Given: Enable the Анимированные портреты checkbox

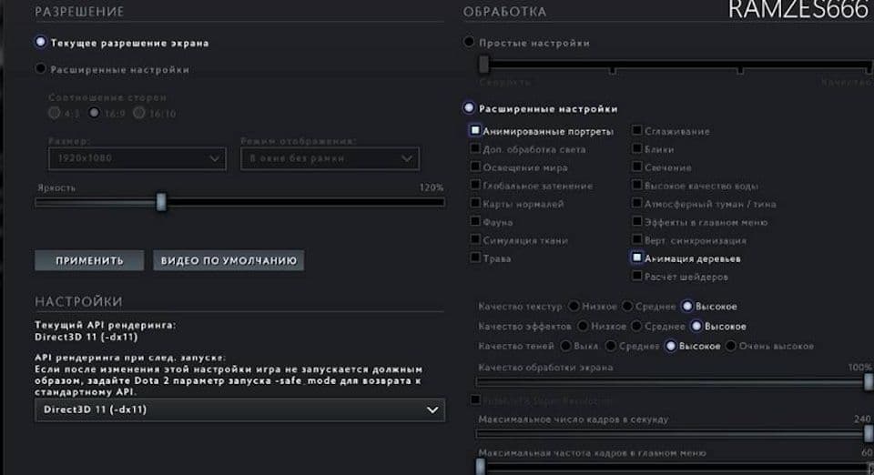Looking at the screenshot, I should click(475, 131).
